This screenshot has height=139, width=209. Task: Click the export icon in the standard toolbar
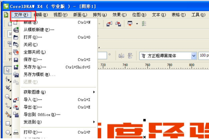[x=118, y=24]
